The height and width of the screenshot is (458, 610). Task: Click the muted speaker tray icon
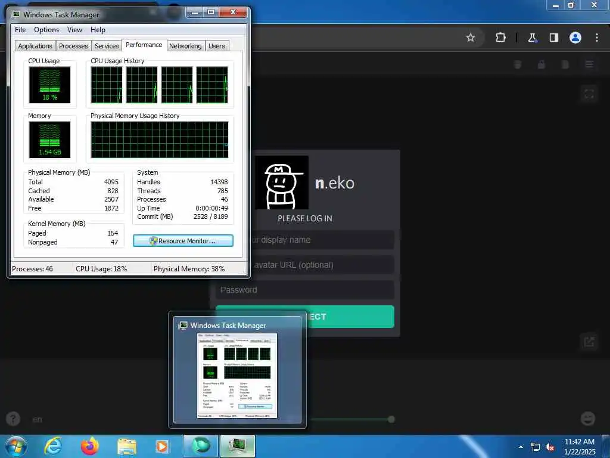tap(550, 447)
